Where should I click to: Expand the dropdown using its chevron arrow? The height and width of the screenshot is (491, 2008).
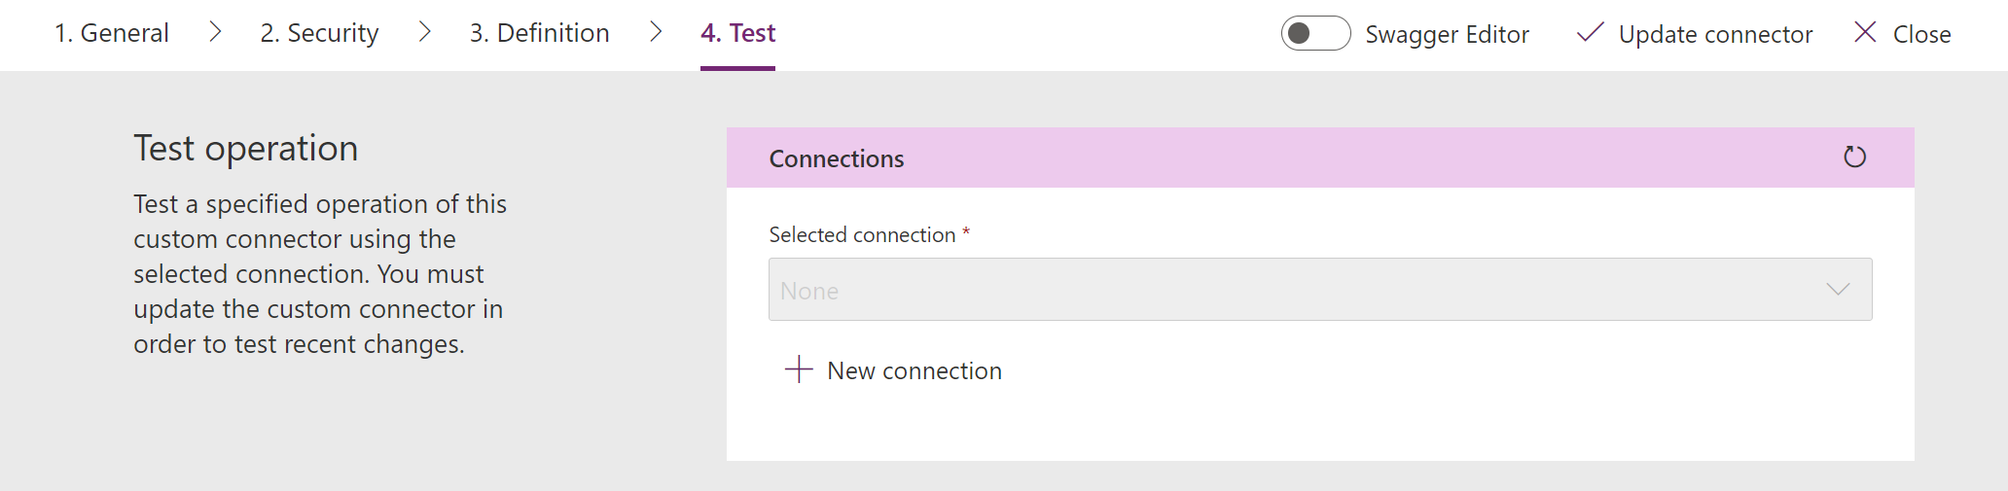tap(1838, 290)
